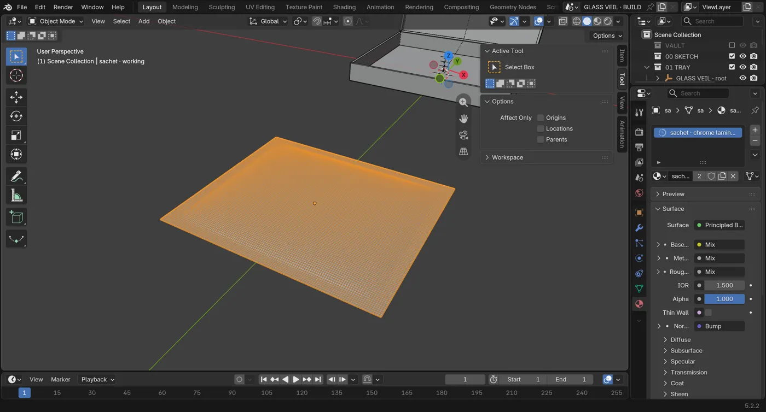Toggle camera view icon in viewport

pos(463,135)
